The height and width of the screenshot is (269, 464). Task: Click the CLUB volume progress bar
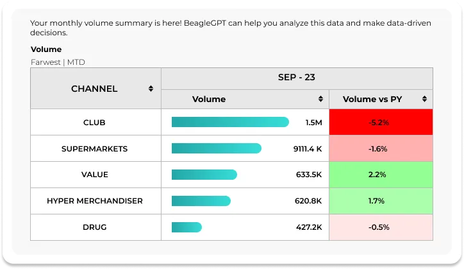click(230, 123)
